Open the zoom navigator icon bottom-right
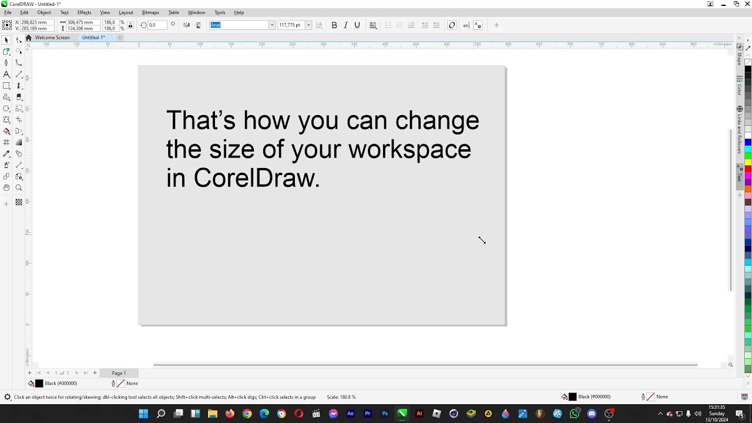 730,365
